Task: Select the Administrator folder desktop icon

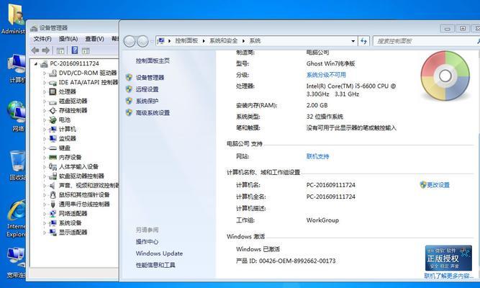Action: click(14, 19)
